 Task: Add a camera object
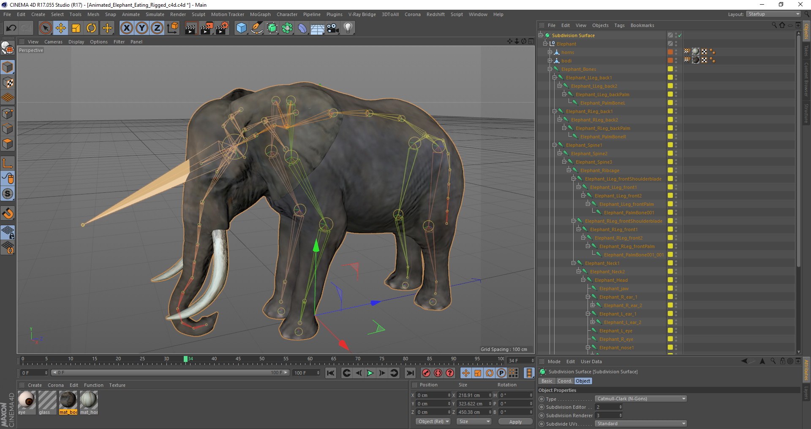pyautogui.click(x=333, y=28)
